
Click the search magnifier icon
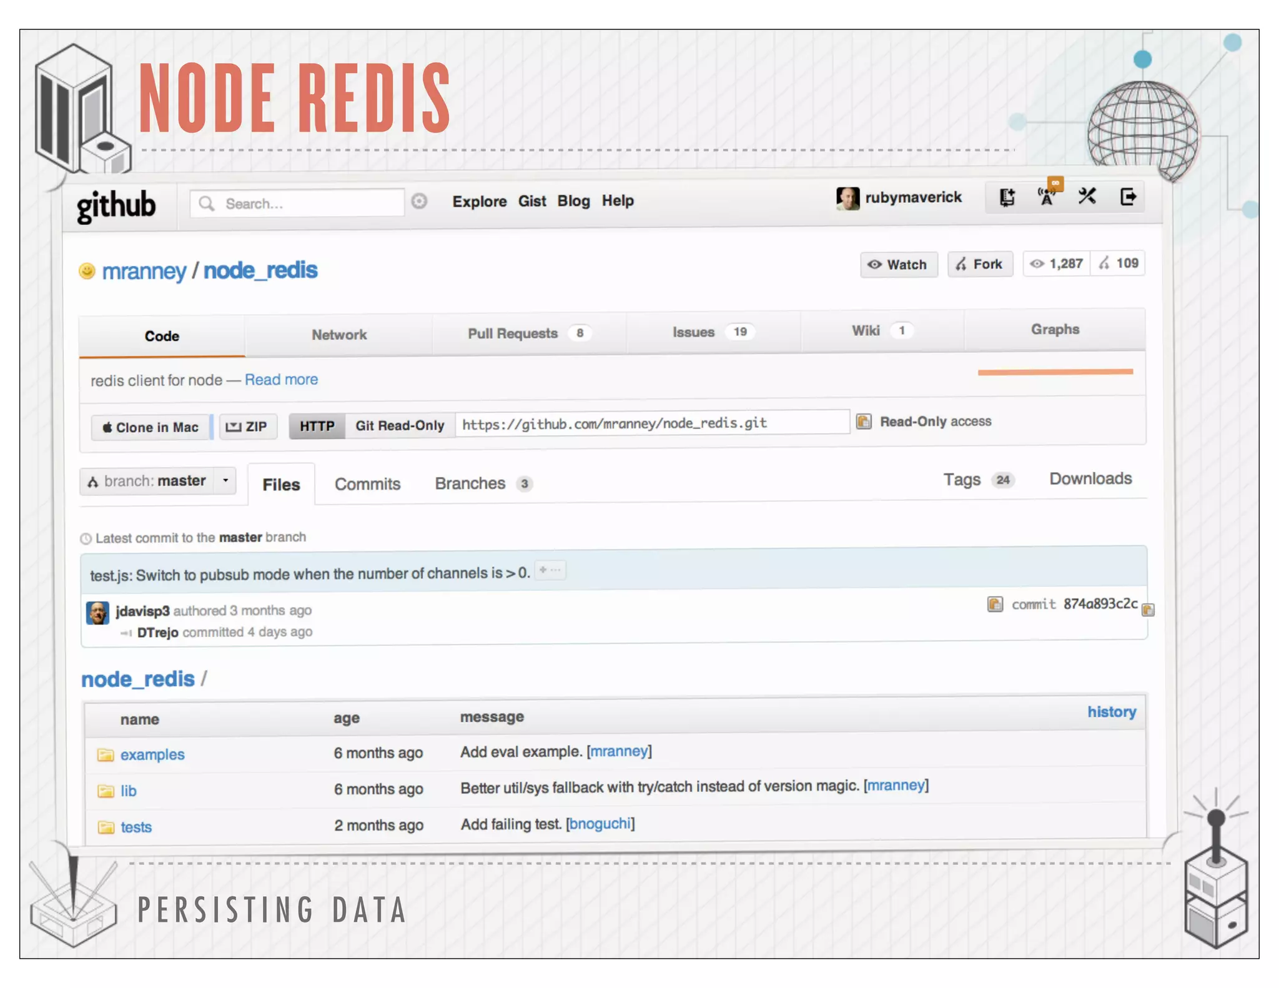click(x=207, y=204)
